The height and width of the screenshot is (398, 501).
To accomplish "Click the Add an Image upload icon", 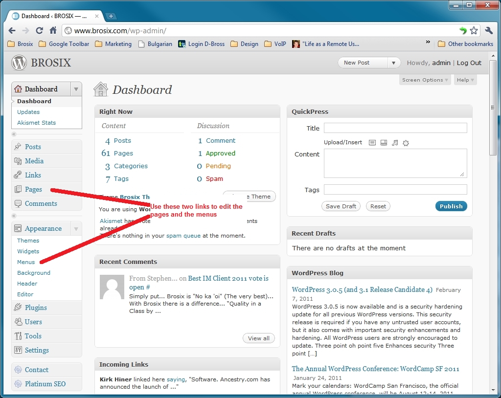I will [x=372, y=143].
